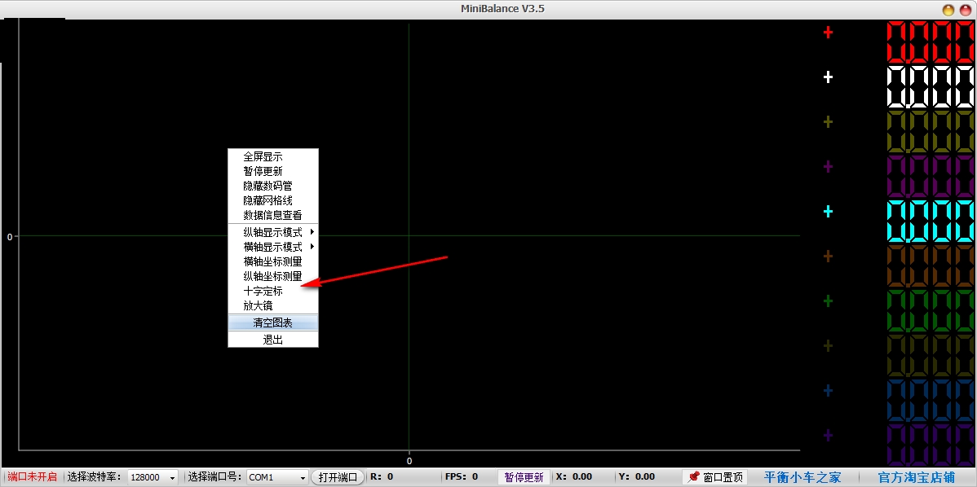977x487 pixels.
Task: Click the 暂停更新 status bar button
Action: (524, 477)
